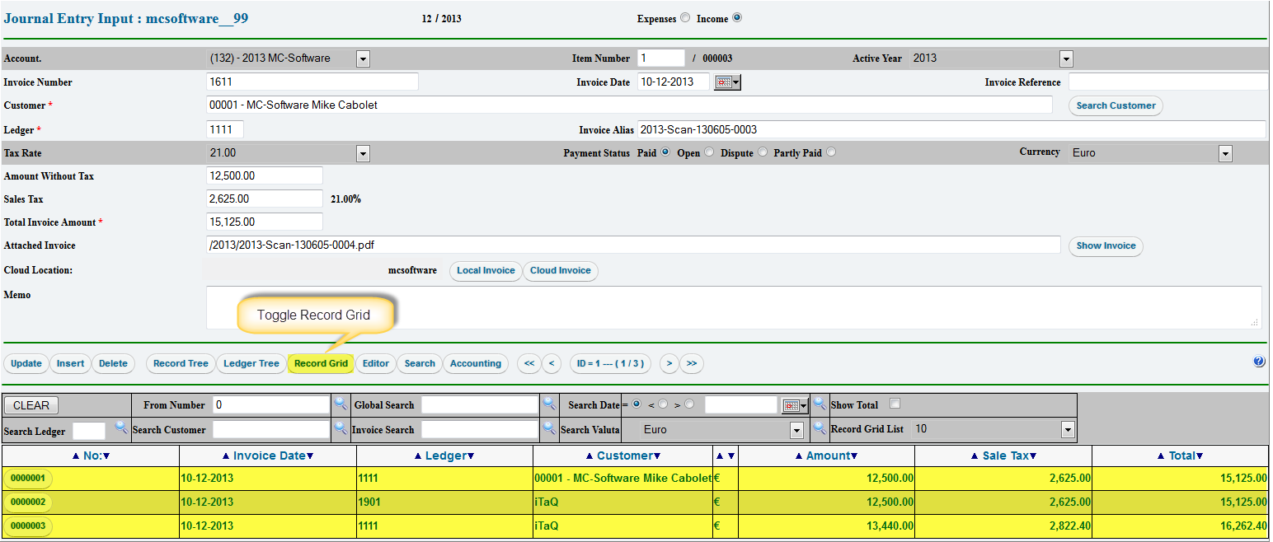The image size is (1273, 542).
Task: Sort the Sale Tax column ascending
Action: pos(974,456)
